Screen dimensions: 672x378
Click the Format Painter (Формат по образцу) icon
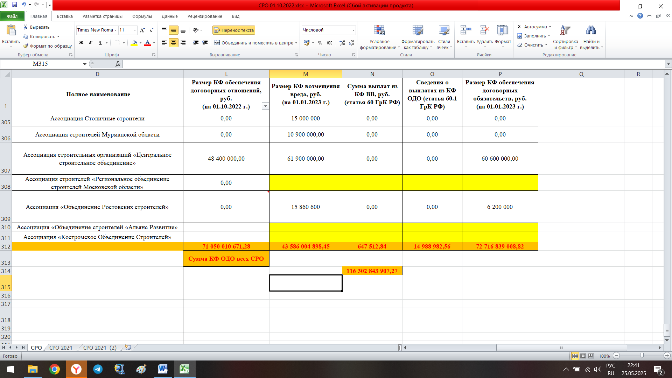[x=26, y=46]
